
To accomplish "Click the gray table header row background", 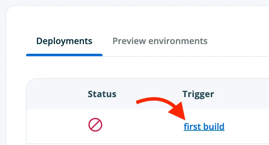I will [x=147, y=94].
